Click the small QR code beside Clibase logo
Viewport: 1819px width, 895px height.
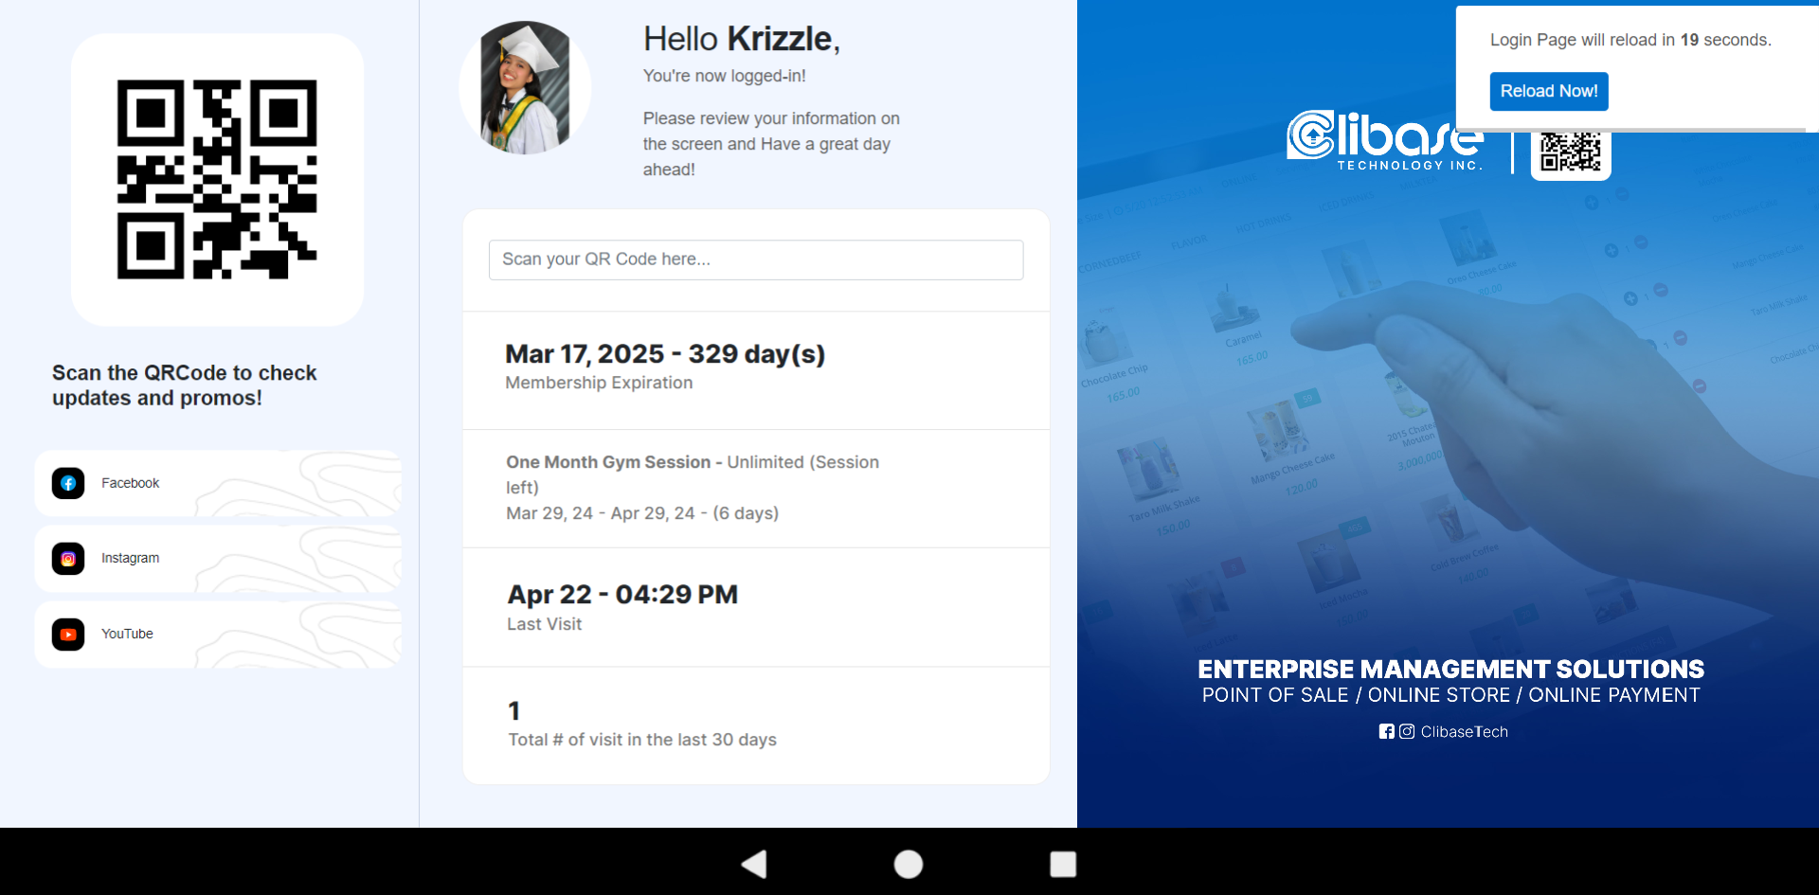1570,153
